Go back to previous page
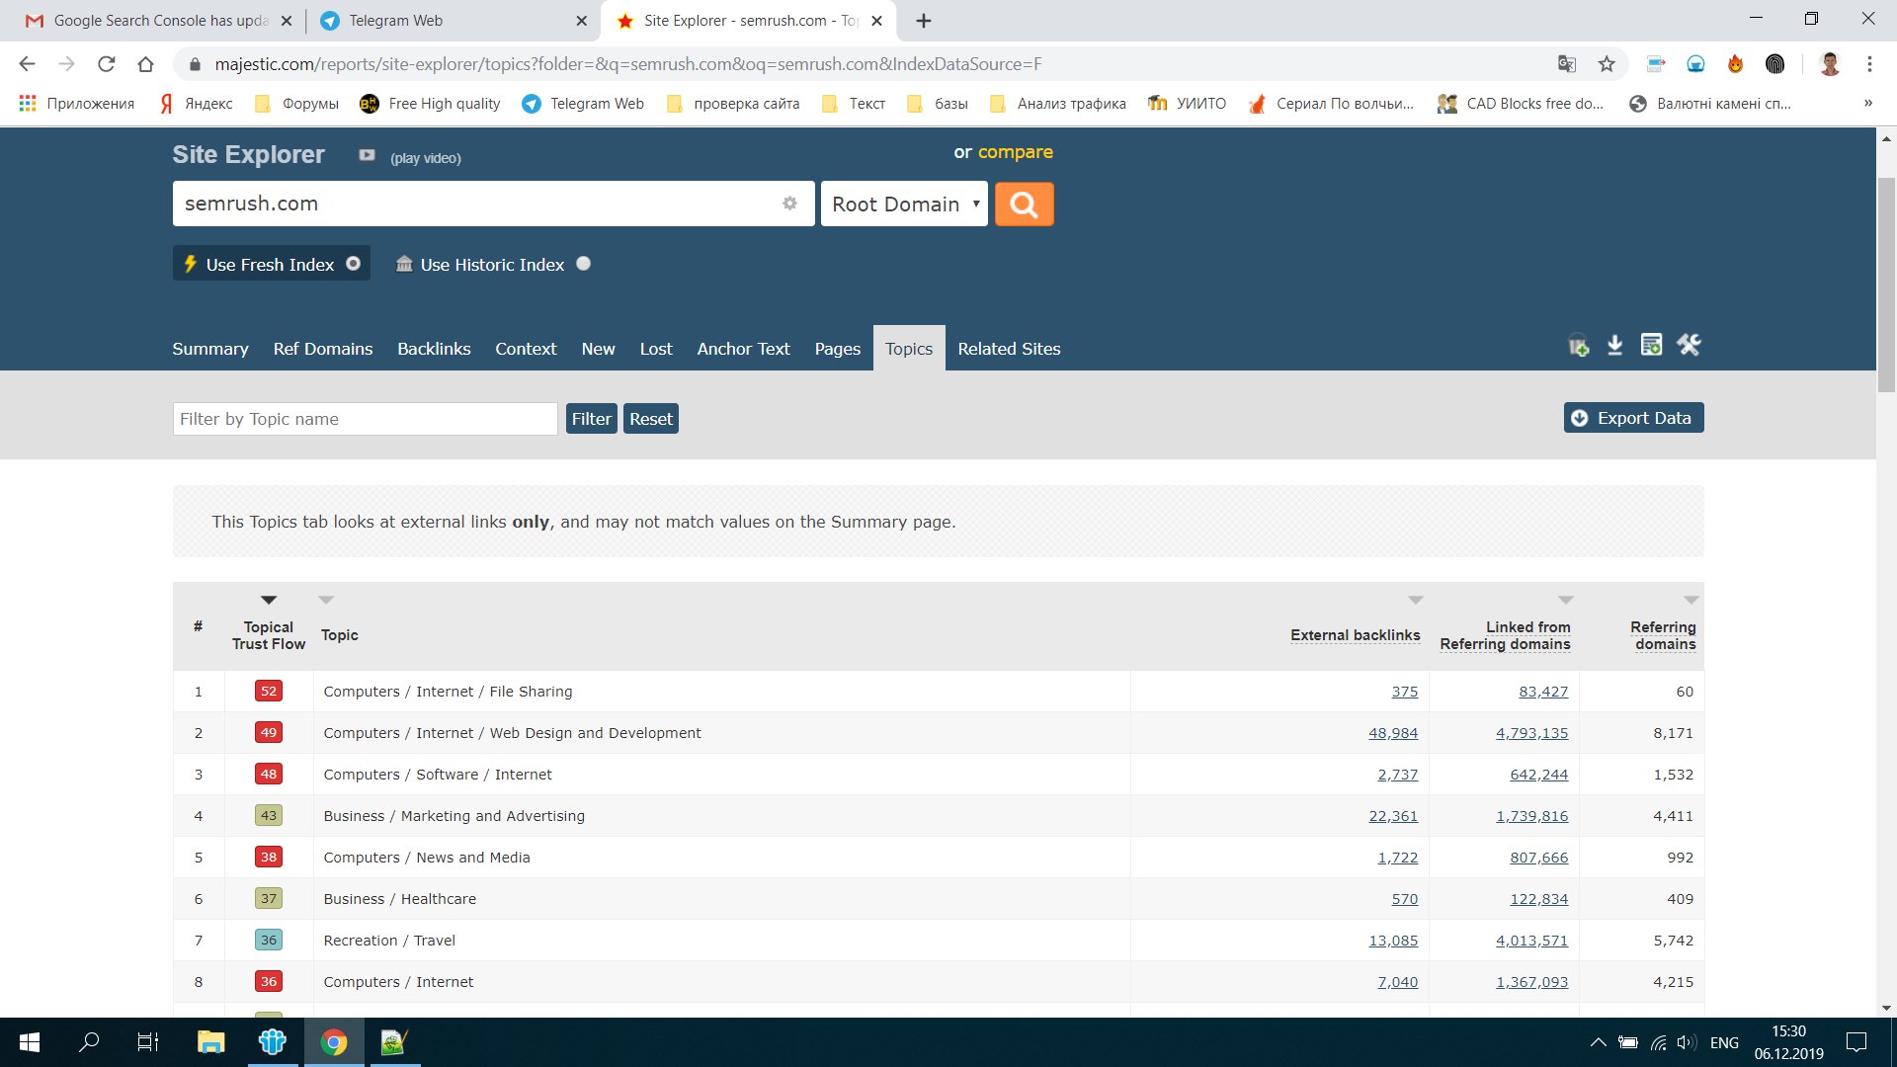This screenshot has width=1897, height=1067. pos(27,64)
